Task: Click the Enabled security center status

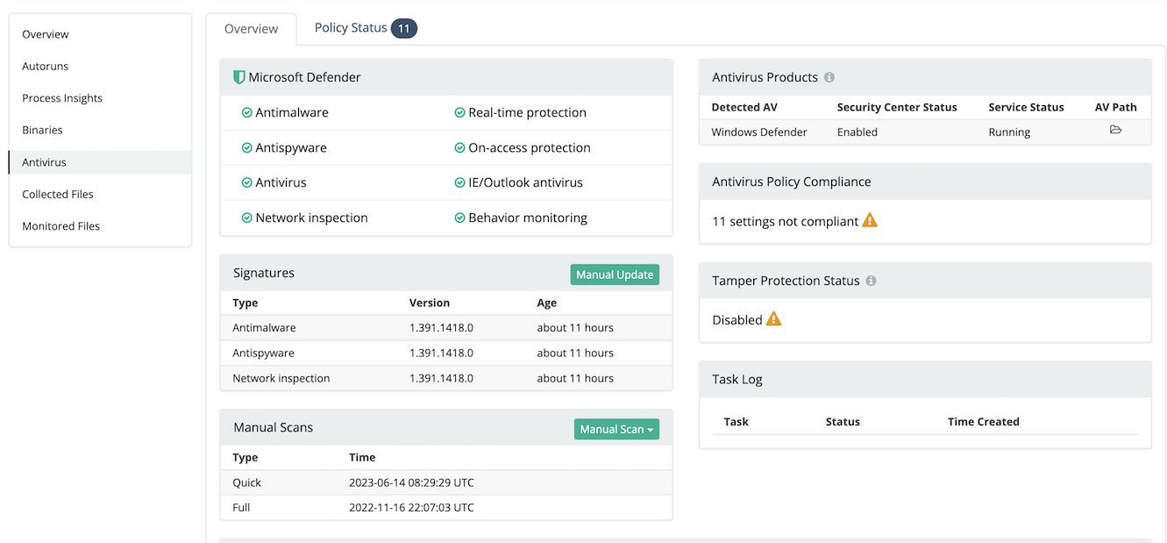Action: tap(857, 132)
